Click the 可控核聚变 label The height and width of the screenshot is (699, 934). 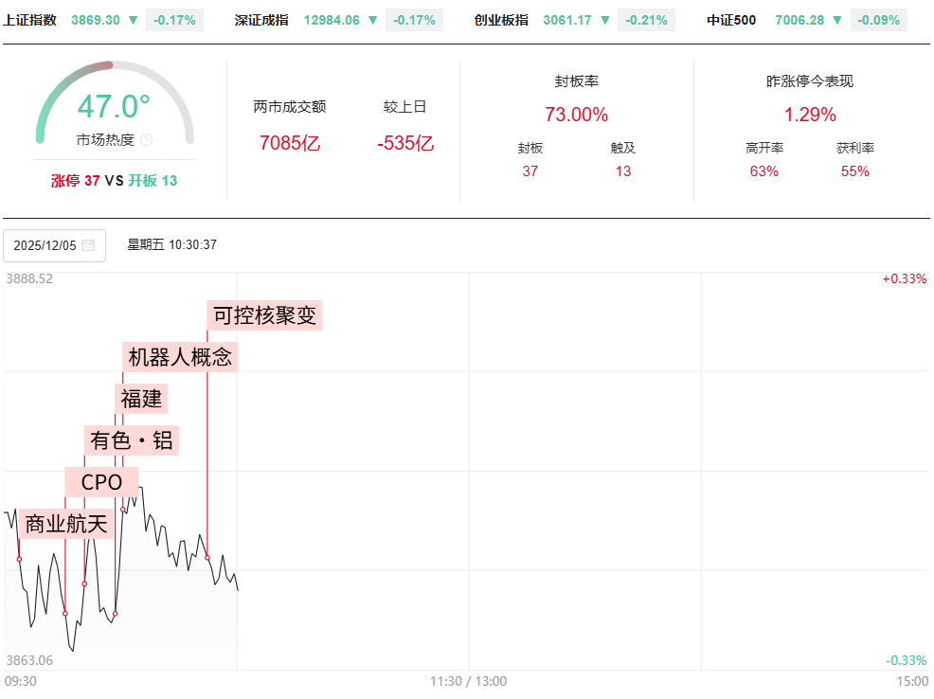pos(265,315)
